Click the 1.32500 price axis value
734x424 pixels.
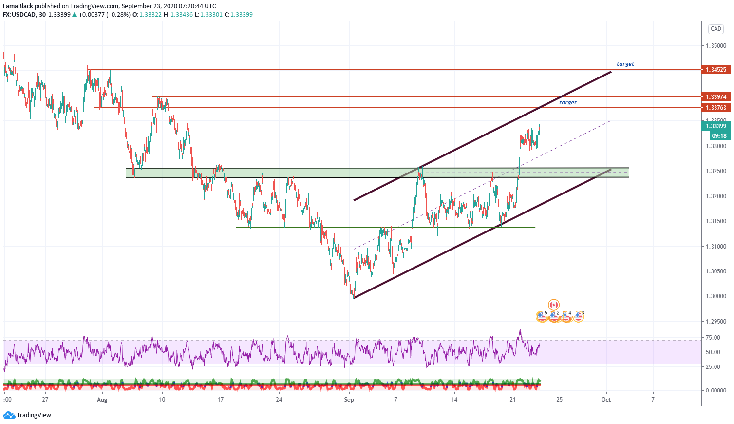[x=715, y=171]
